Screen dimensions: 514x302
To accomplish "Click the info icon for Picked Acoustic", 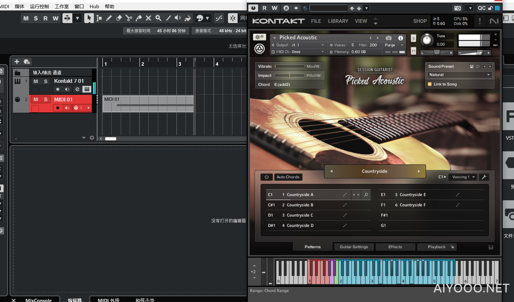I will (x=401, y=38).
